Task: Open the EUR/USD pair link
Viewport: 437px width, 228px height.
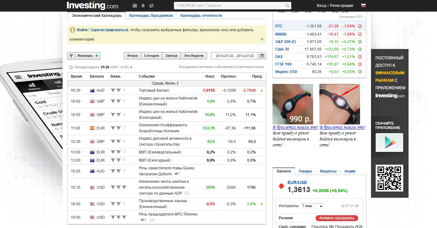Action: pos(297,182)
